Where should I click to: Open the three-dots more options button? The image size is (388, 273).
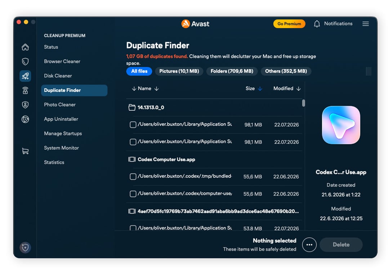click(x=309, y=245)
